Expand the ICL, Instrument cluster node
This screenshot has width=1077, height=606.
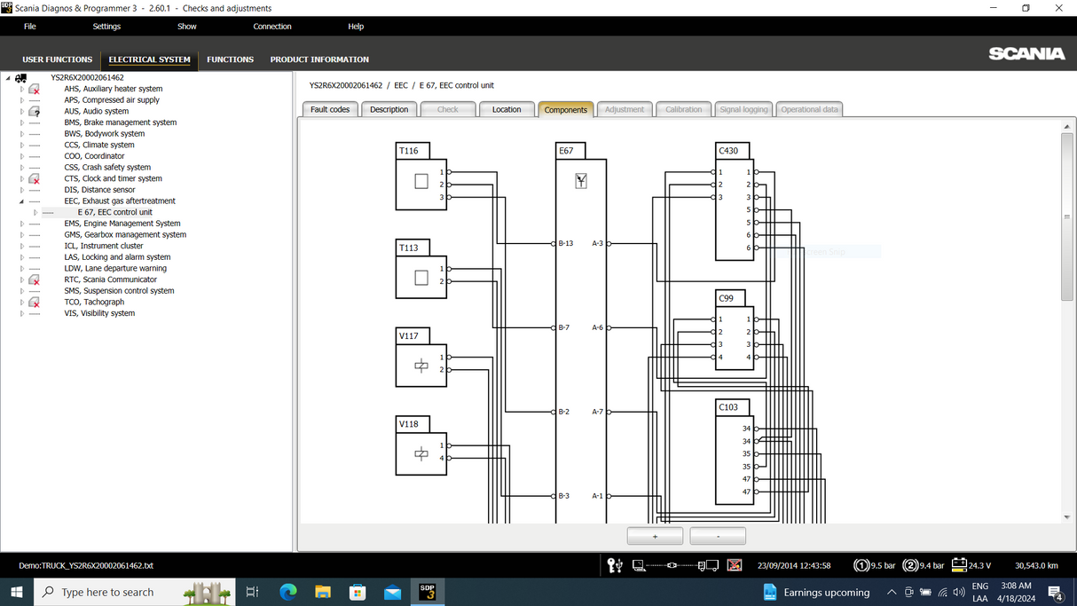(x=22, y=246)
